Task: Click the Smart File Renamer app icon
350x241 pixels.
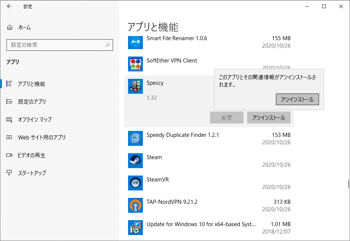Action: pyautogui.click(x=135, y=42)
